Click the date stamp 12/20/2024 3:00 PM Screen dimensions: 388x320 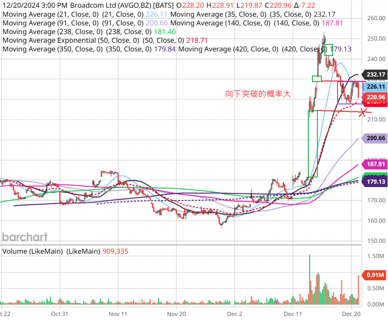[x=35, y=5]
